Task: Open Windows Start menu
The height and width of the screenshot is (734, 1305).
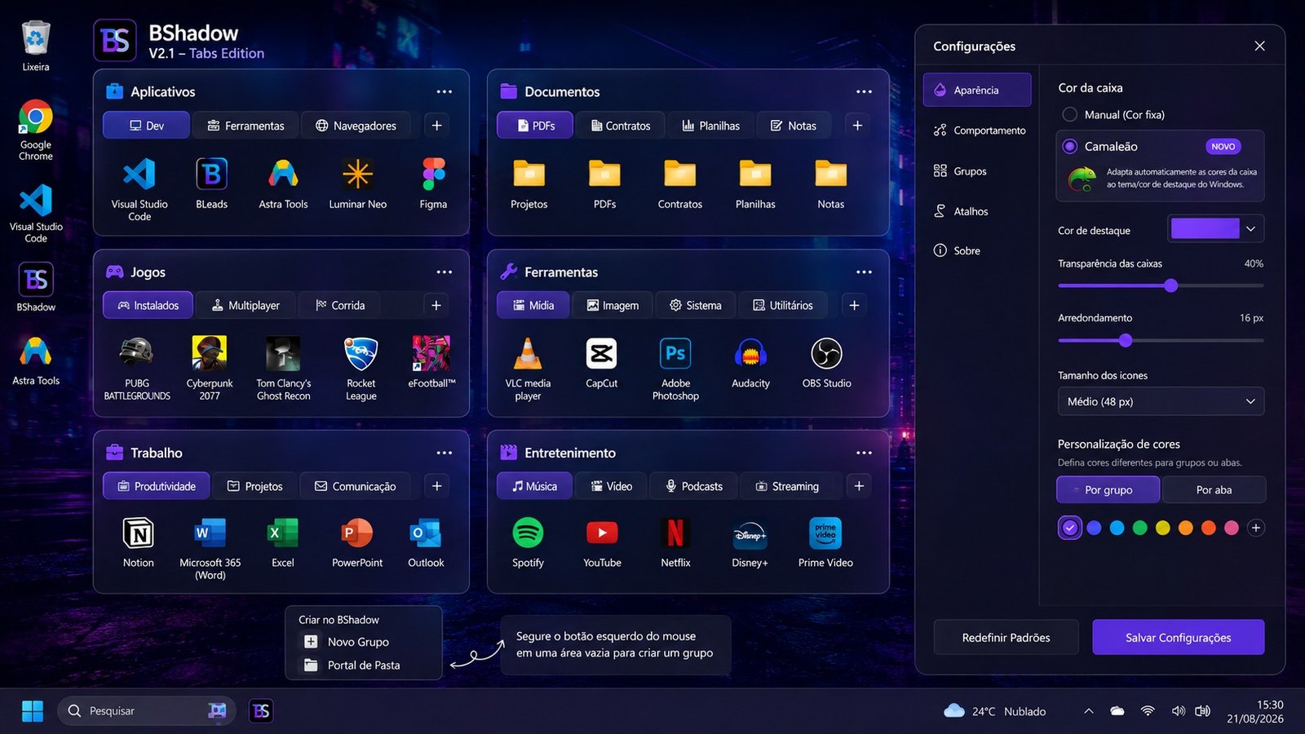Action: (33, 711)
